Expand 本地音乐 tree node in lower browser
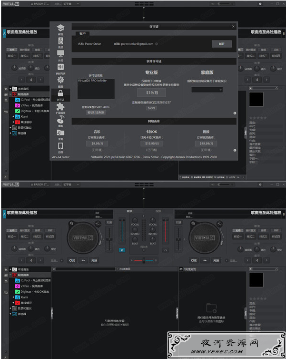Screen dimensions: 286x359 click(x=10, y=269)
